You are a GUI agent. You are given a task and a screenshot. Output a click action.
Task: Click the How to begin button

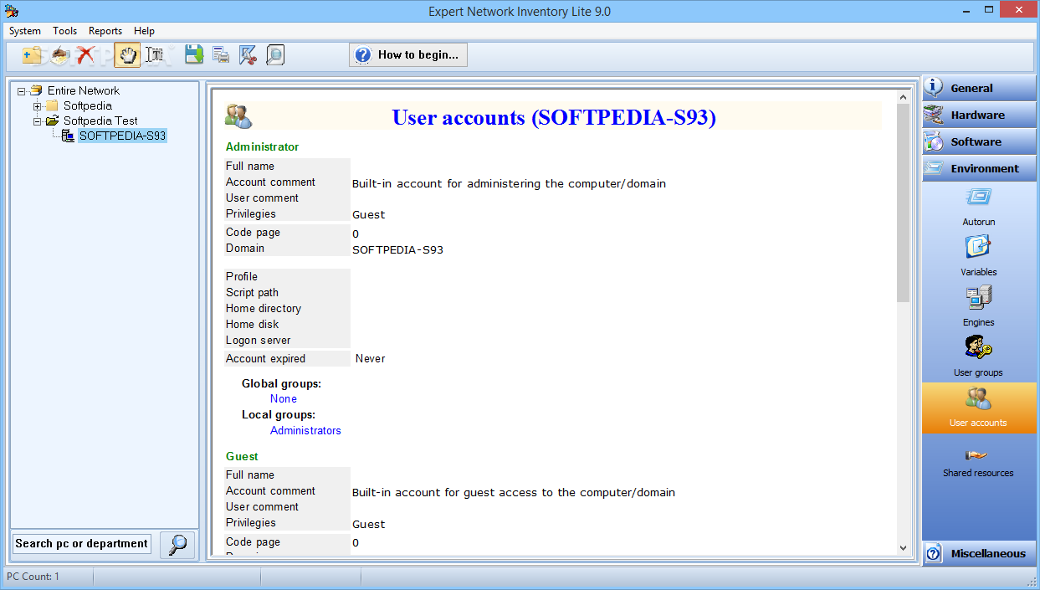click(x=408, y=55)
